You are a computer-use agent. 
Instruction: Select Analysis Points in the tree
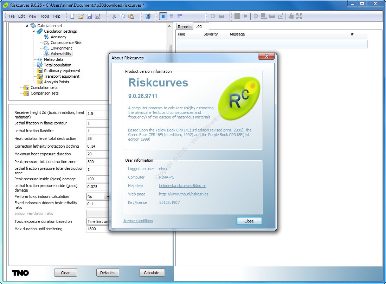(56, 82)
